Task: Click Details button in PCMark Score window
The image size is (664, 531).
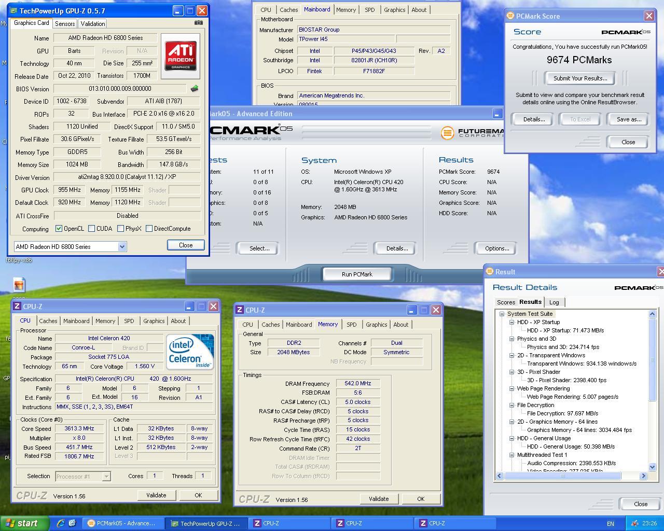Action: coord(534,119)
